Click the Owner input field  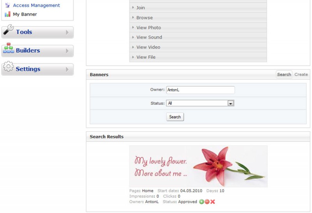coord(200,90)
